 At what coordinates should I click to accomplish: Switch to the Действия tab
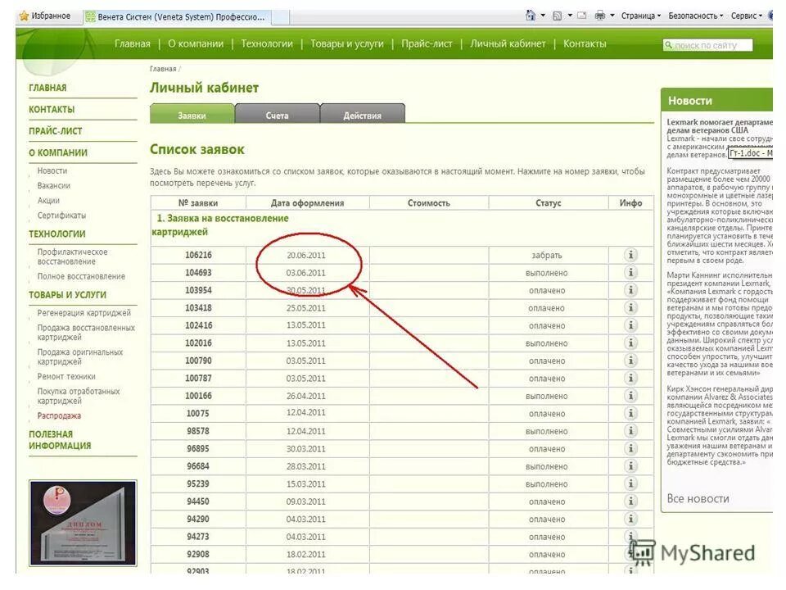click(x=363, y=114)
